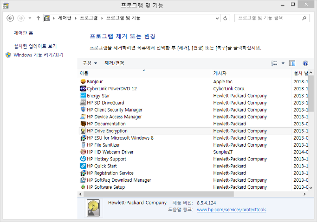This screenshot has width=317, height=222.
Task: Click the HP Device Access Manager icon
Action: click(83, 117)
